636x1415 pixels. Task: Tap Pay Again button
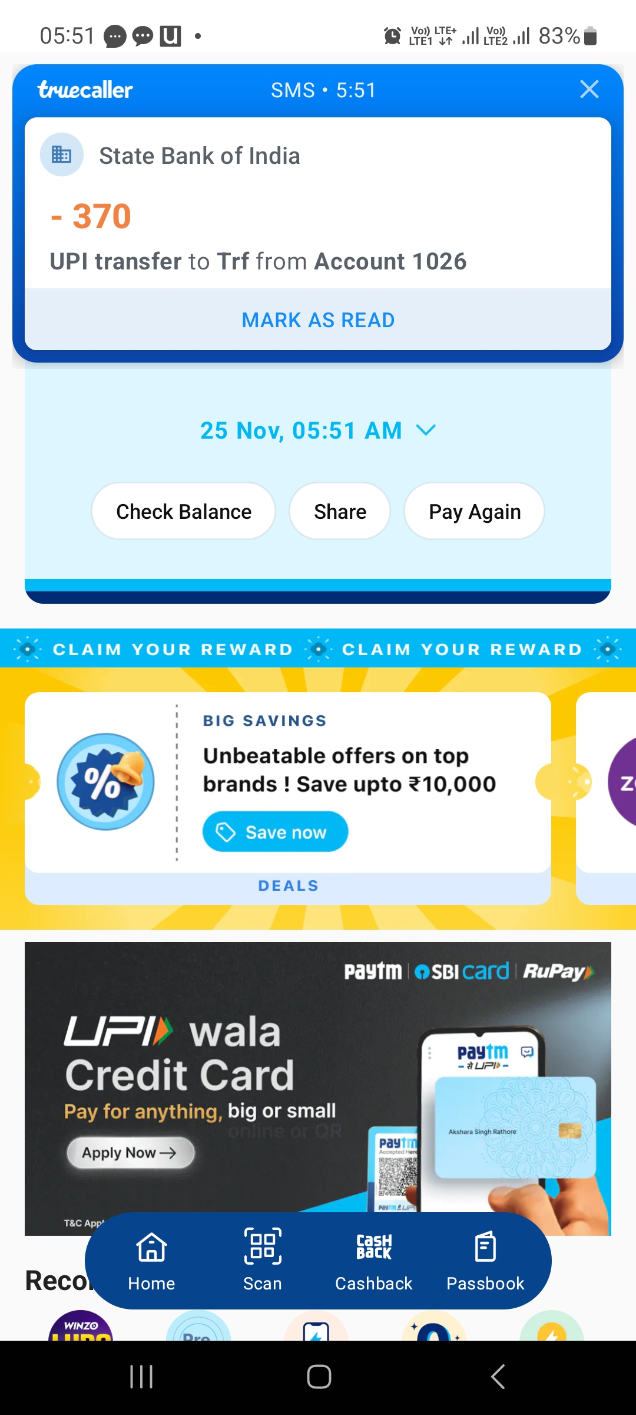[x=475, y=511]
